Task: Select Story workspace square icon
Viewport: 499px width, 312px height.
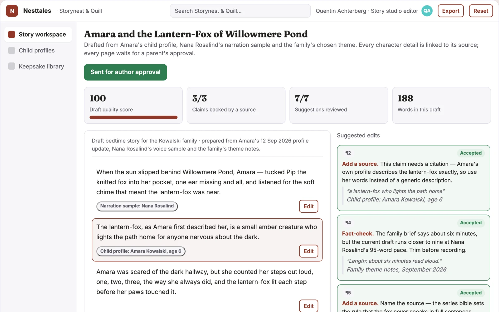Action: [x=12, y=34]
